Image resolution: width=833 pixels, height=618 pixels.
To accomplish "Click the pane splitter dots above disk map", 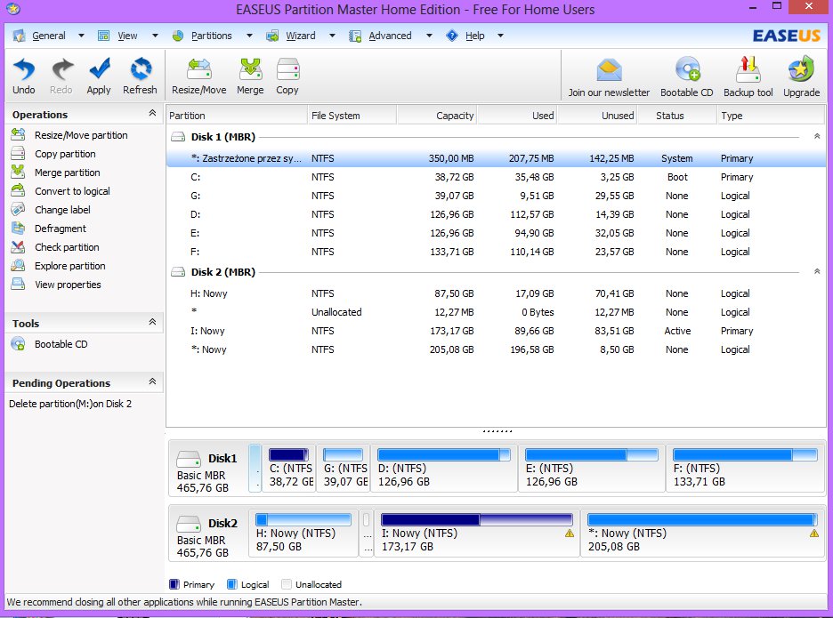I will (497, 431).
